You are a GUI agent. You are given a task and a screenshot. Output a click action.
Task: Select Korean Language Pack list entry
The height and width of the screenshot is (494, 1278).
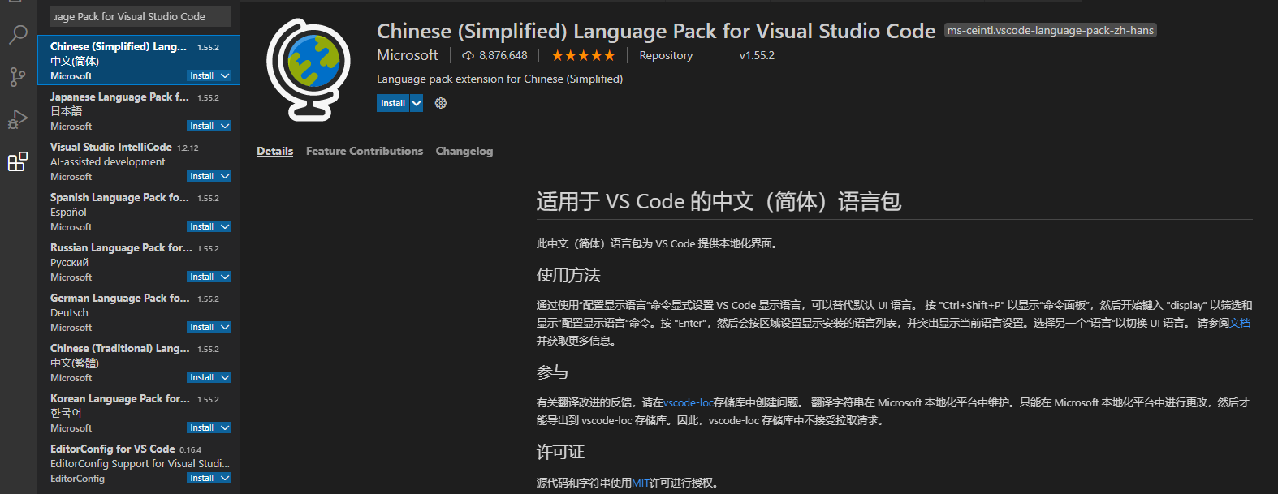139,412
